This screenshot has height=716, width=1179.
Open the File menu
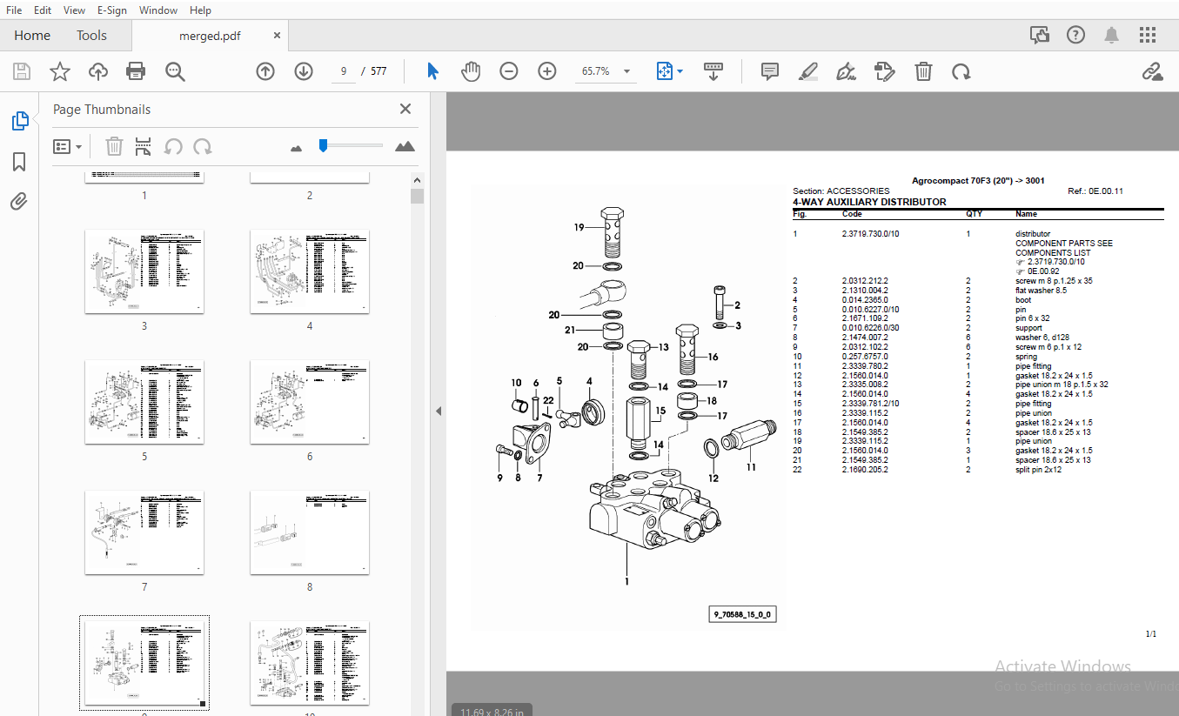pyautogui.click(x=14, y=10)
